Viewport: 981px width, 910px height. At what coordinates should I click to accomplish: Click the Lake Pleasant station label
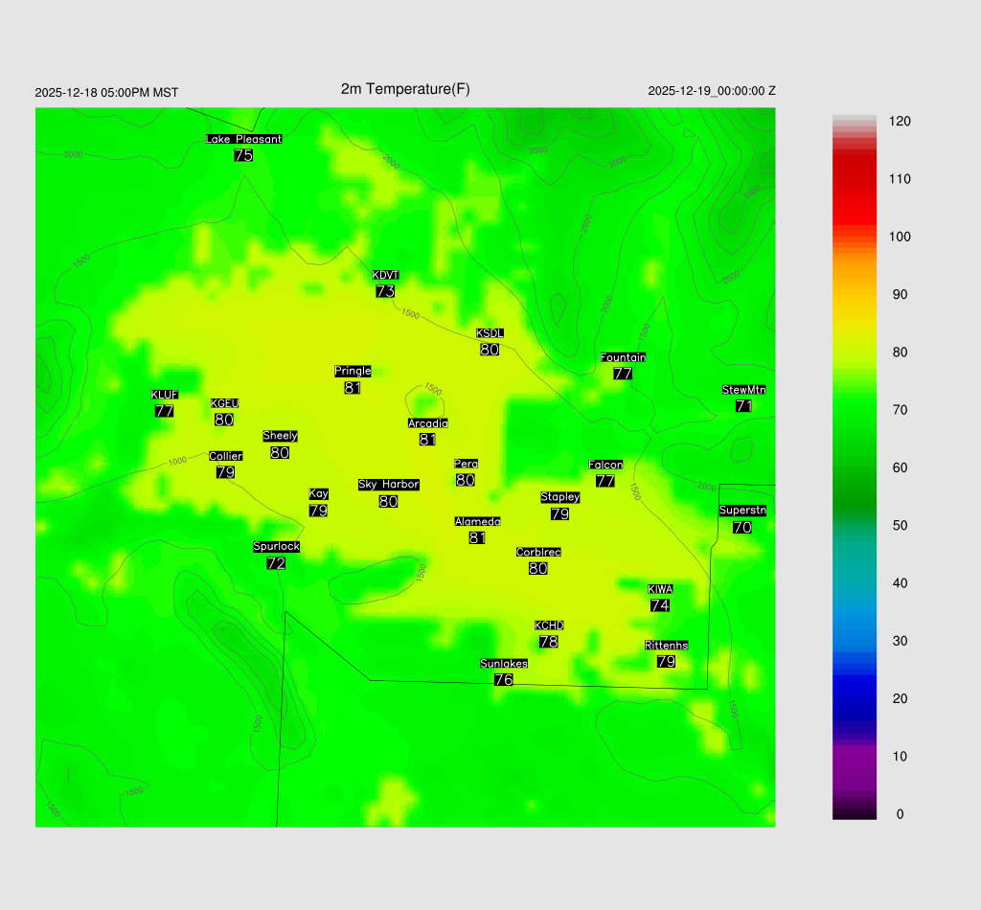(x=243, y=139)
